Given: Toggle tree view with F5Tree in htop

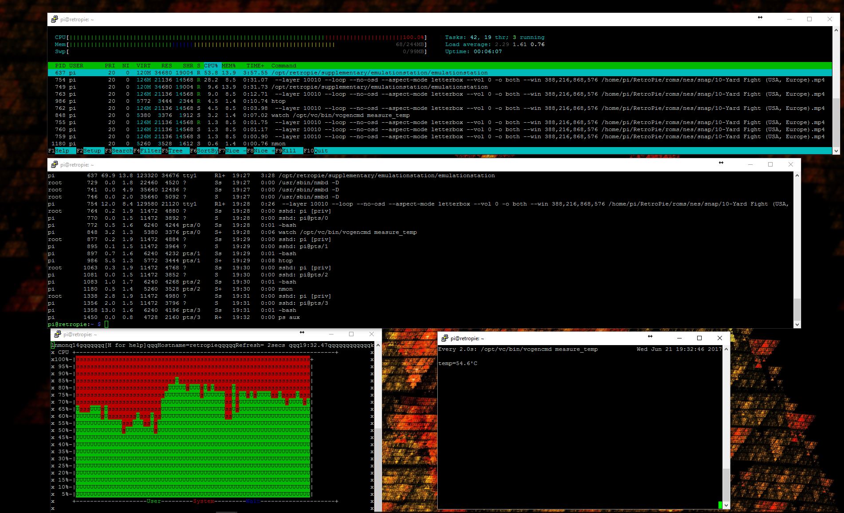Looking at the screenshot, I should pos(172,151).
